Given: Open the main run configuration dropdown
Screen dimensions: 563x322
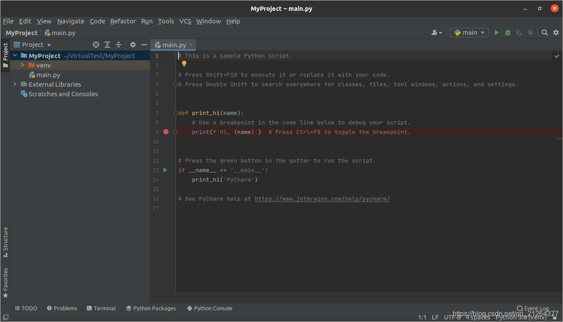Looking at the screenshot, I should coord(469,32).
